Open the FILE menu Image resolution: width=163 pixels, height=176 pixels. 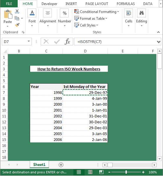(x=9, y=4)
